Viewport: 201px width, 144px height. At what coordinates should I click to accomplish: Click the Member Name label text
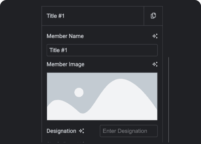pos(65,36)
